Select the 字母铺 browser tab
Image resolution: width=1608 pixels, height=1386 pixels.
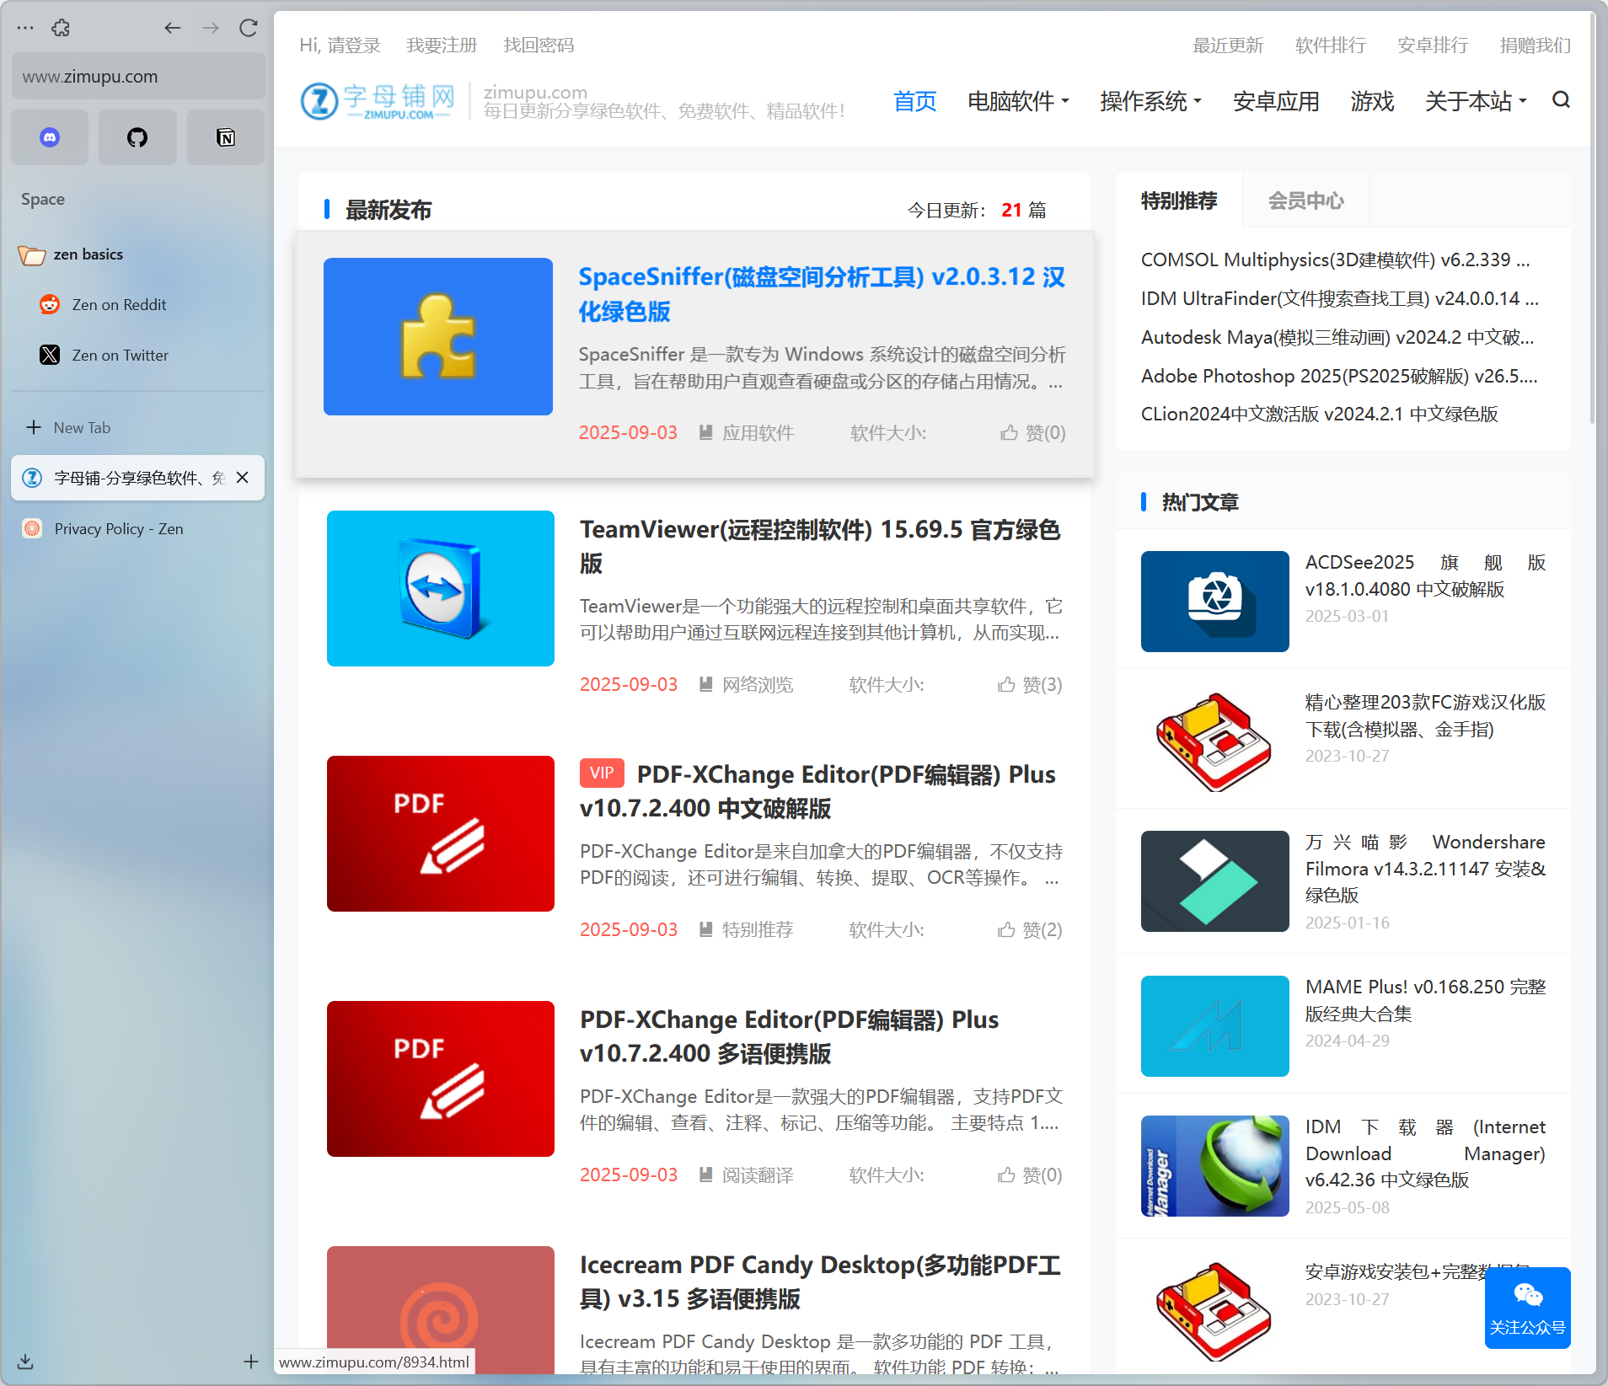pyautogui.click(x=137, y=478)
